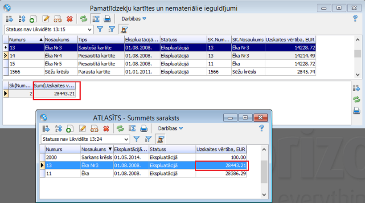Image resolution: width=365 pixels, height=203 pixels.
Task: Add a new record in main window toolbar
Action: click(x=33, y=19)
